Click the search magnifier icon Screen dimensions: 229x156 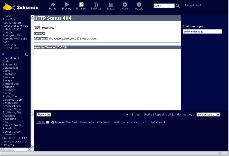pos(178,6)
